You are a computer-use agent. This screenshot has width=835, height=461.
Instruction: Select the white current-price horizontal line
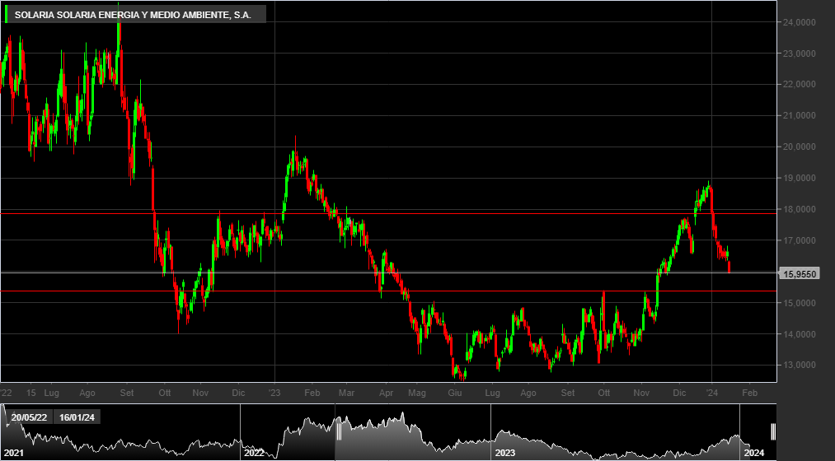coord(388,272)
